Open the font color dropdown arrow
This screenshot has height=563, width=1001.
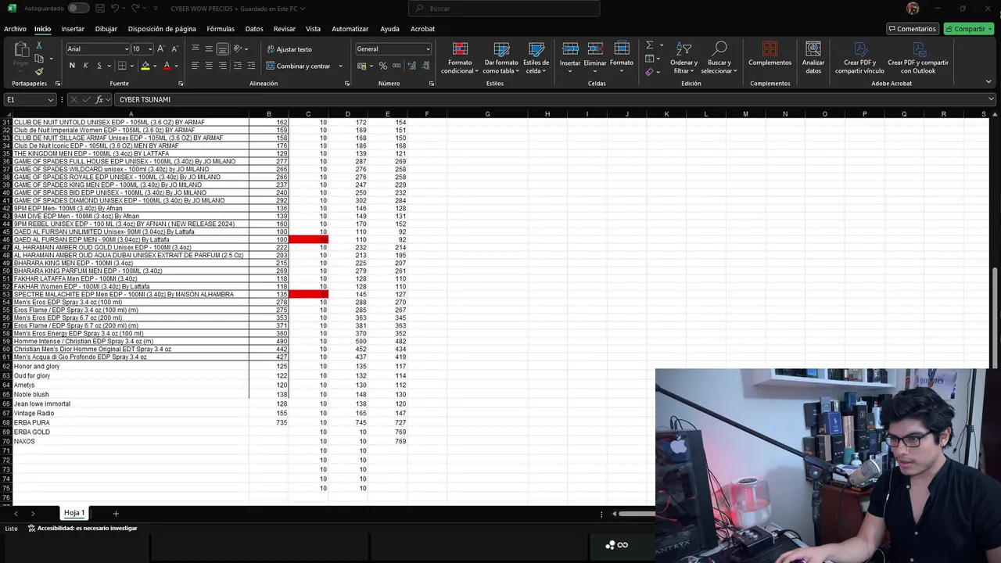(x=176, y=66)
